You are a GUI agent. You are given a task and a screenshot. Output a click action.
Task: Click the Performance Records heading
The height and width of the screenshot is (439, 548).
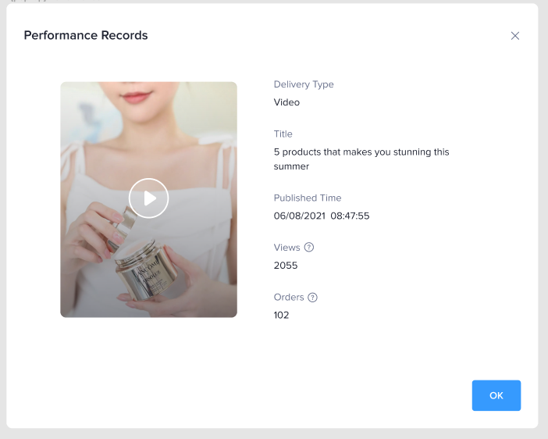(x=86, y=35)
